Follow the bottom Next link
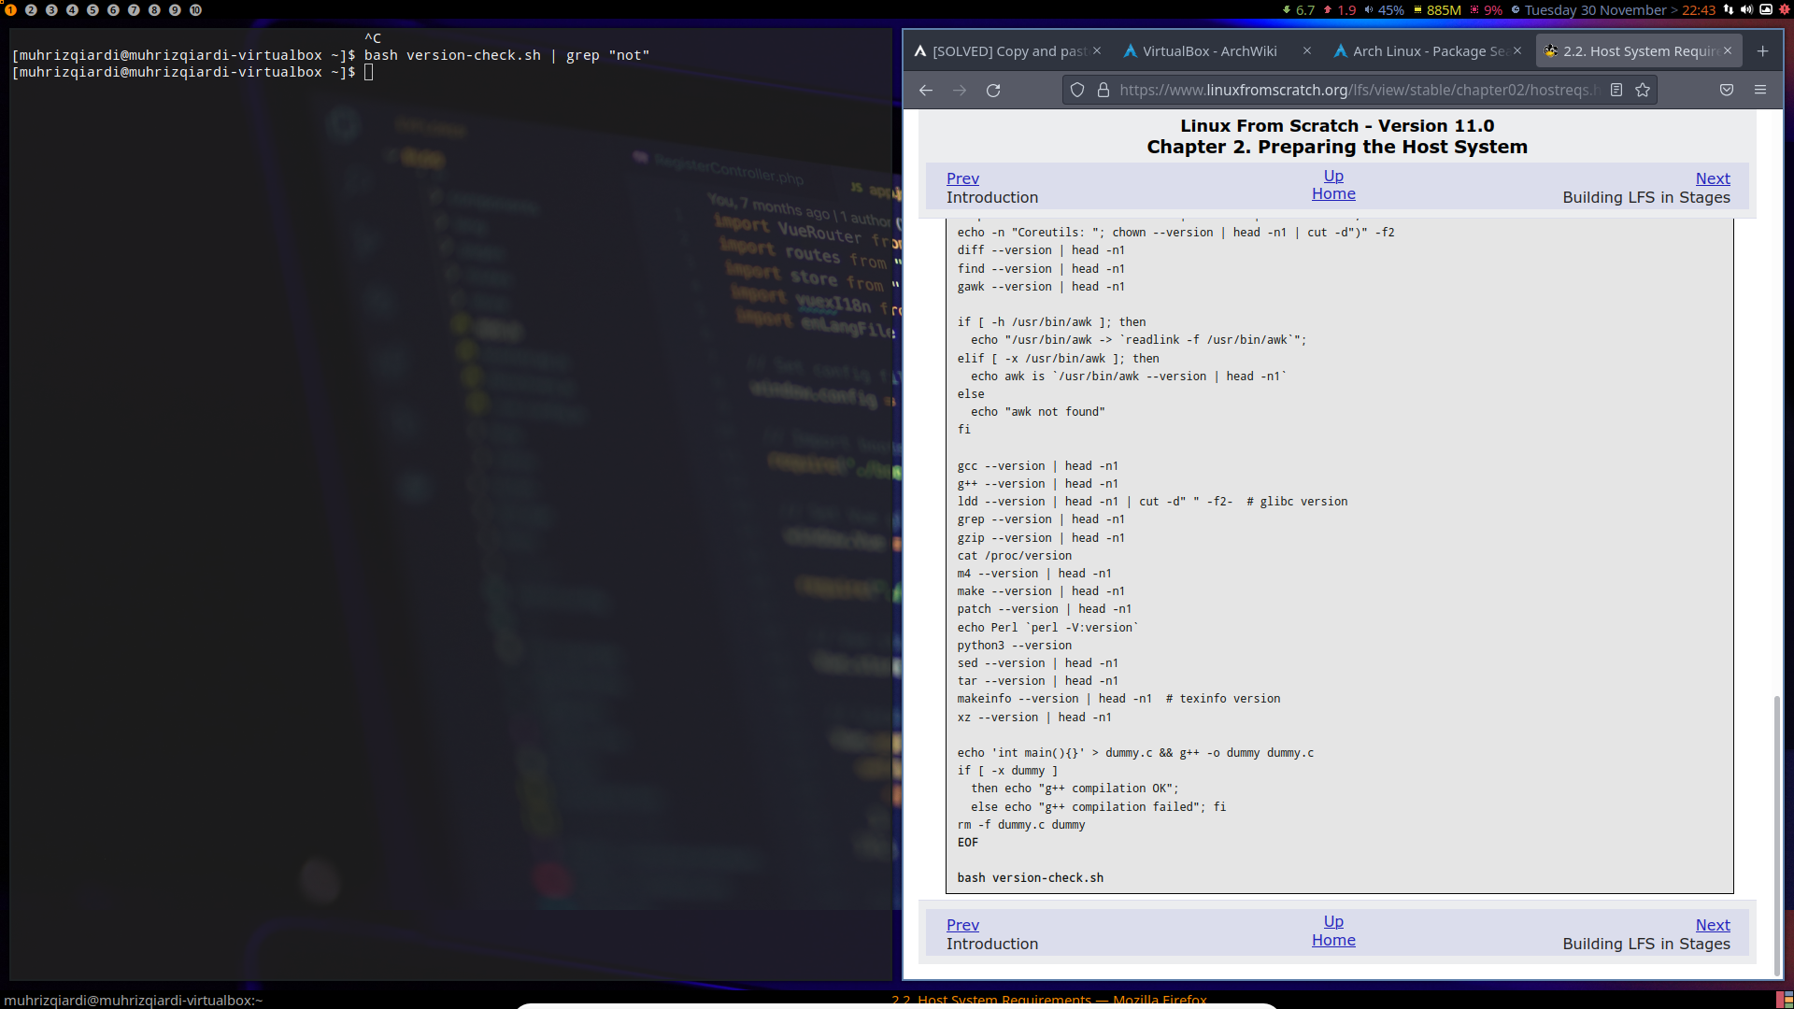Viewport: 1794px width, 1009px height. (1713, 925)
